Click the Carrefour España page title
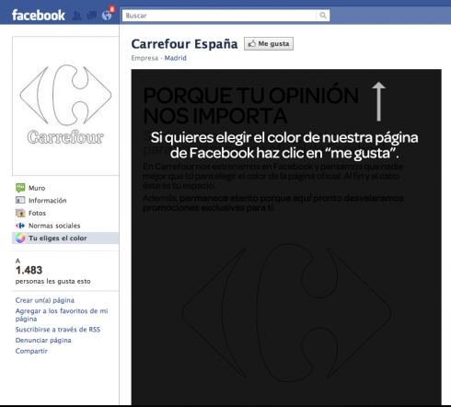The image size is (451, 407). tap(184, 44)
